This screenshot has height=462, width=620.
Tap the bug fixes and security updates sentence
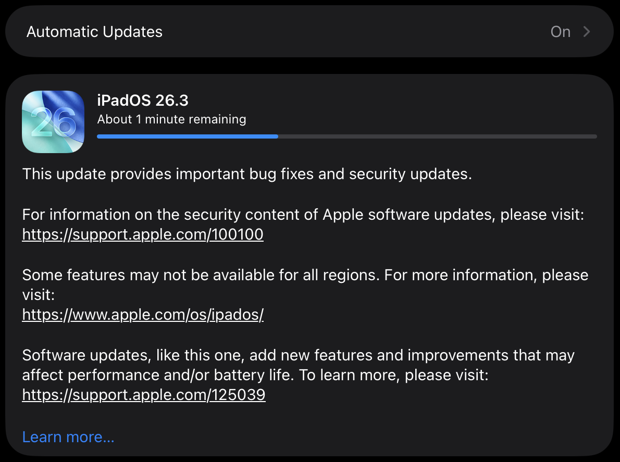click(x=247, y=174)
